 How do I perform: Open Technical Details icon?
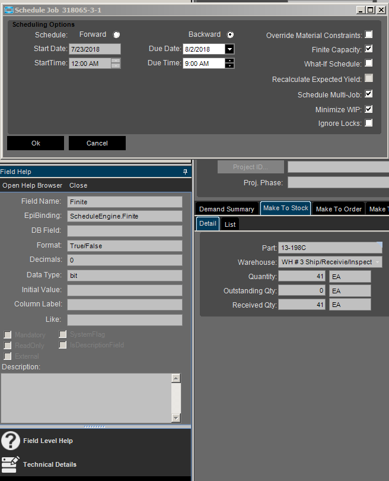click(11, 464)
